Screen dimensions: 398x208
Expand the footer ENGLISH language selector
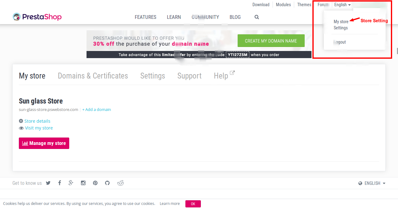point(372,183)
